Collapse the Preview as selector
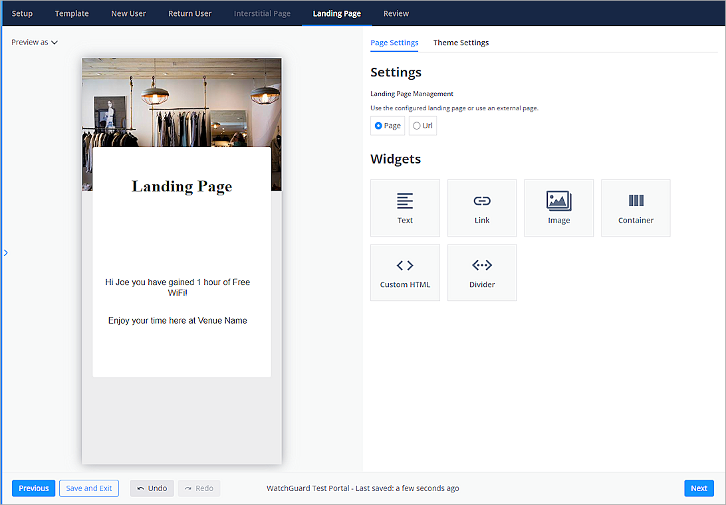 pos(34,42)
